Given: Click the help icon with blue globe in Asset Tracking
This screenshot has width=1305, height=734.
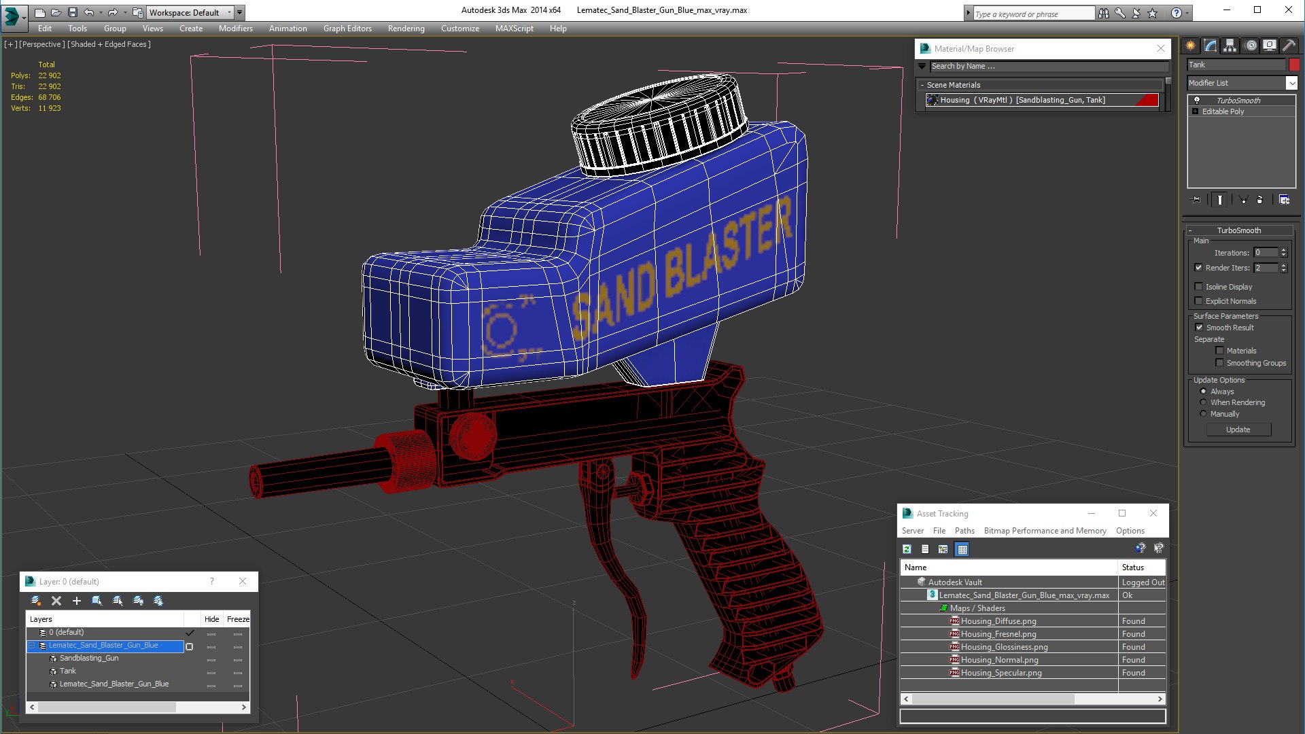Looking at the screenshot, I should [1140, 548].
